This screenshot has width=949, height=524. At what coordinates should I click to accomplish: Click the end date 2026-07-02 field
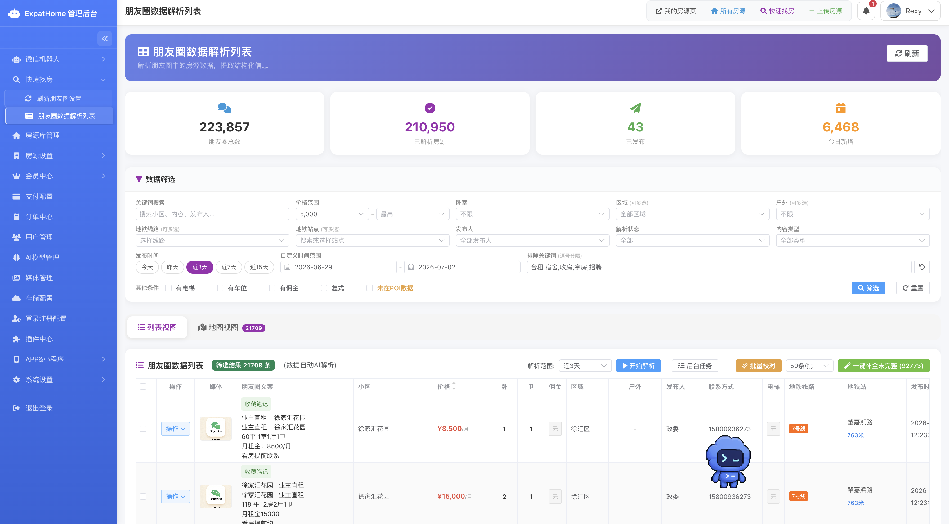pyautogui.click(x=462, y=267)
